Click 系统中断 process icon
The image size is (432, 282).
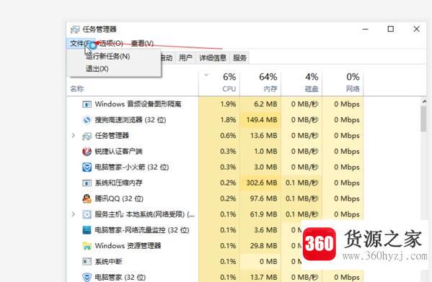click(x=87, y=261)
